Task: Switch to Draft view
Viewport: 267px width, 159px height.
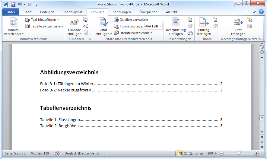Action: (x=202, y=153)
